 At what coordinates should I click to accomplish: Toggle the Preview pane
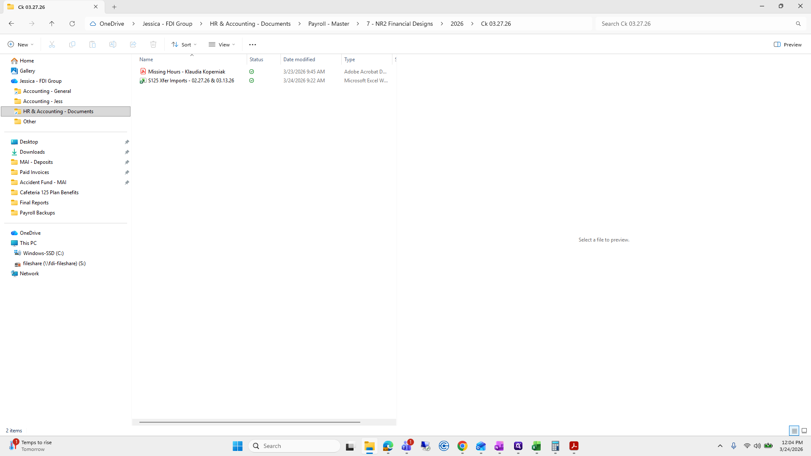point(788,44)
